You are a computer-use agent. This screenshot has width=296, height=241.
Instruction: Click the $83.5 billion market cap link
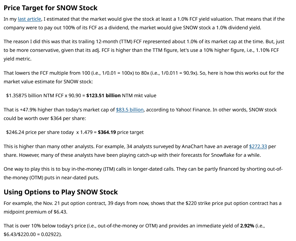[129, 110]
